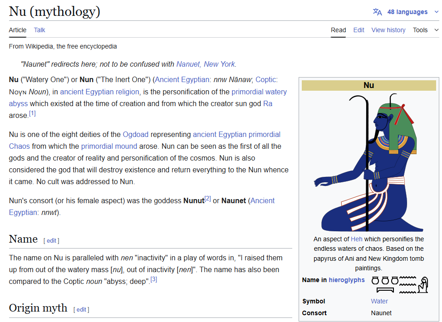This screenshot has width=442, height=322.
Task: Jump to citation reference 2
Action: coord(208,199)
